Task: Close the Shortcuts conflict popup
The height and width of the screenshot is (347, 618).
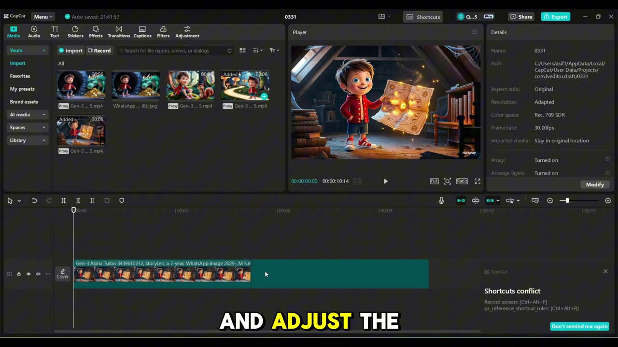Action: pos(605,271)
